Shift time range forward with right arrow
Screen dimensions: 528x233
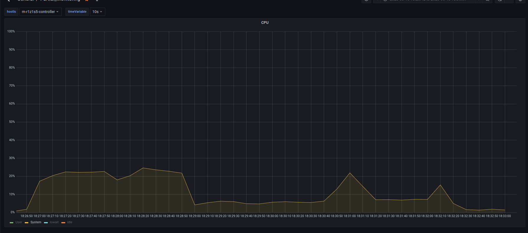[478, 1]
